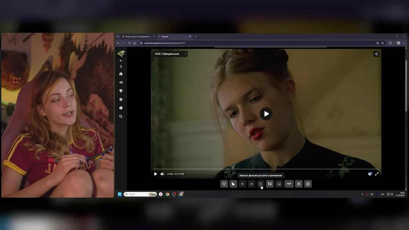Screen dimensions: 409x230
Task: Click the taskbar Поиск search box
Action: coord(140,194)
